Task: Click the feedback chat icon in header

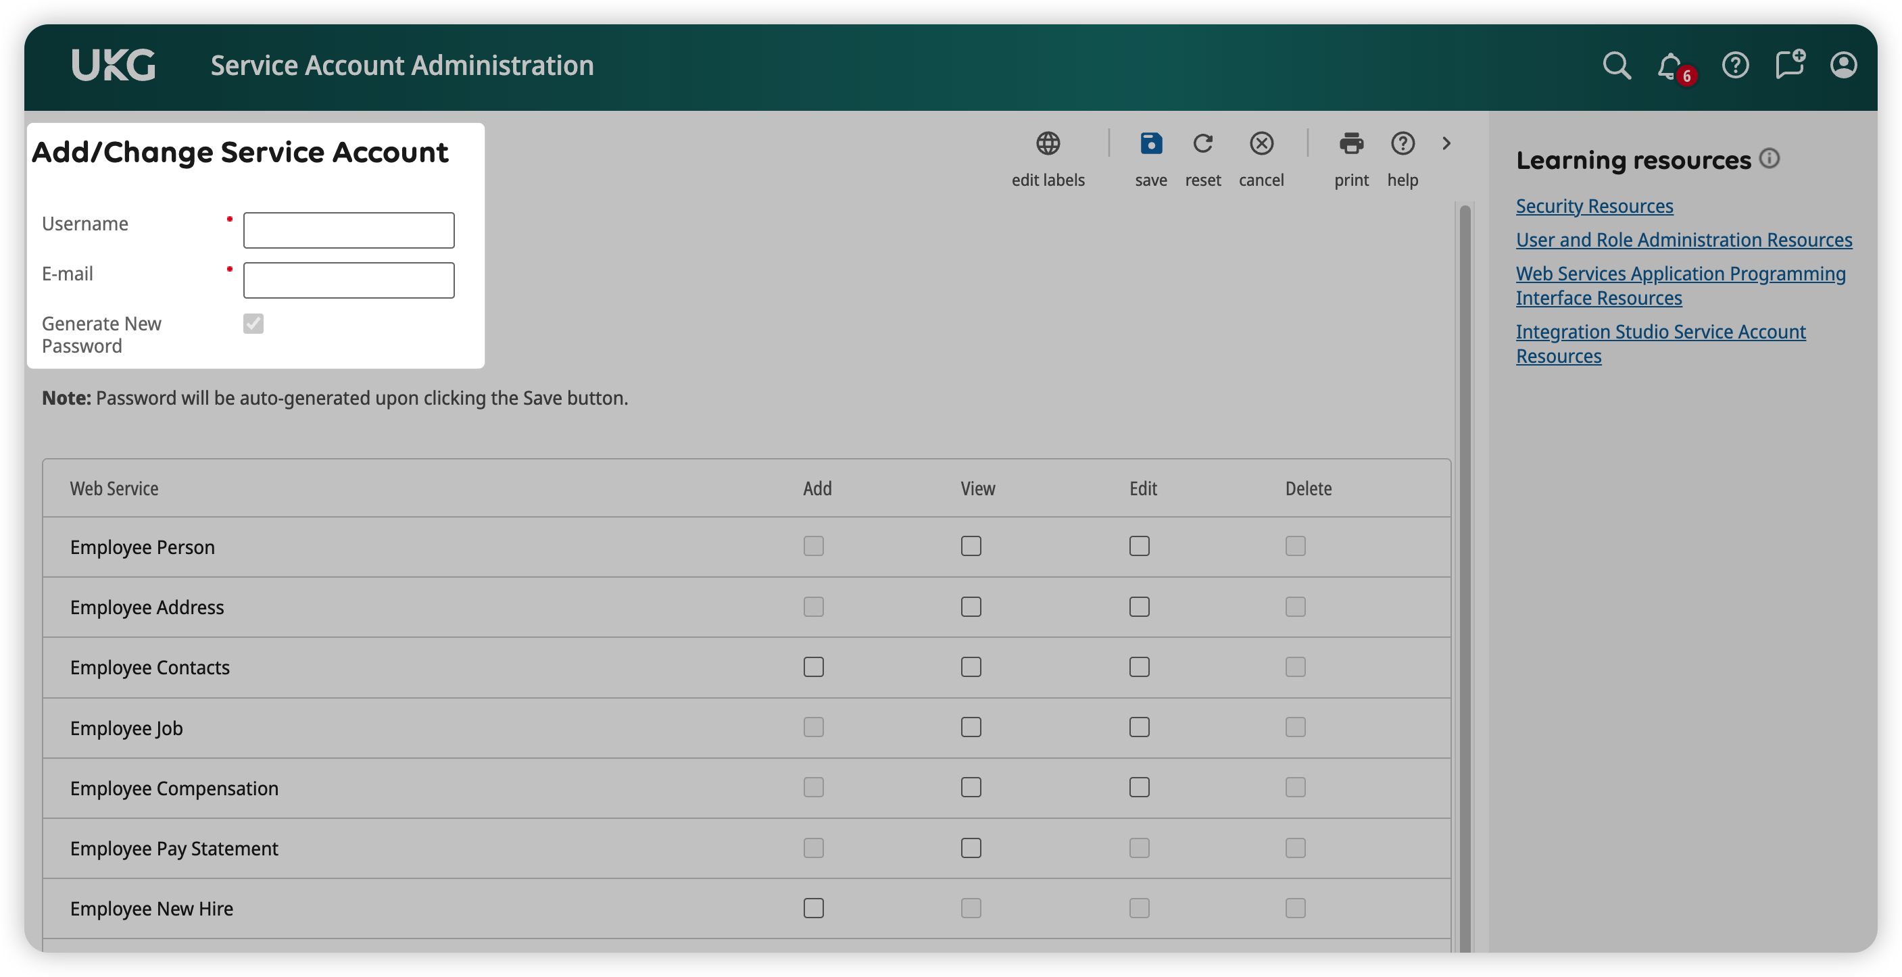Action: [x=1789, y=66]
